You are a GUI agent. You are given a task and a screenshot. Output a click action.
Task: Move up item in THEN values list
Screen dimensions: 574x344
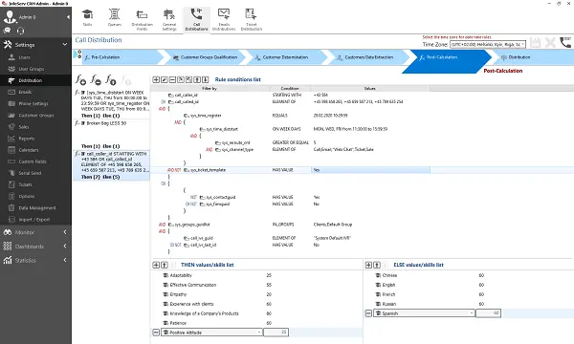click(165, 265)
